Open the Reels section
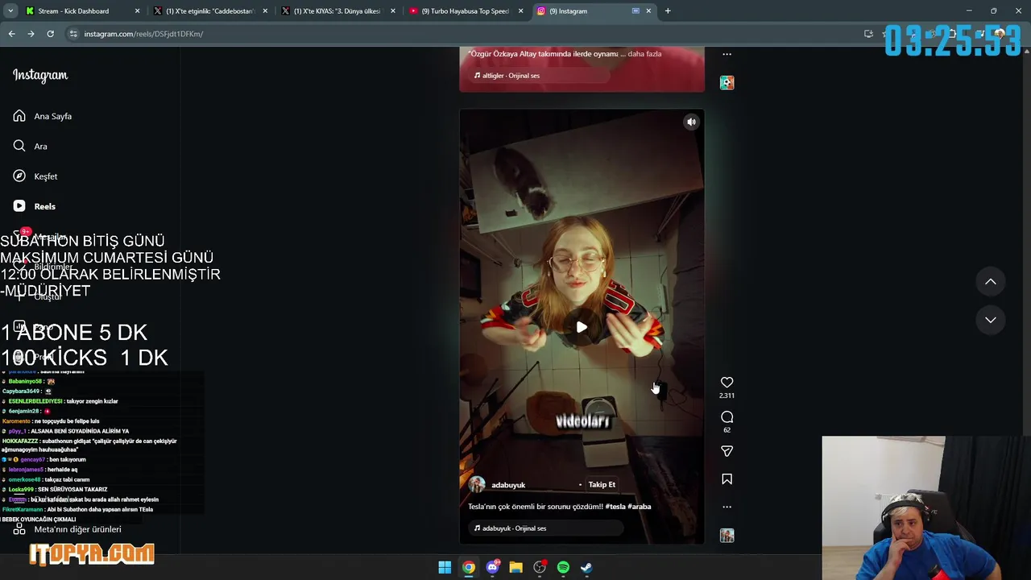 [35, 206]
